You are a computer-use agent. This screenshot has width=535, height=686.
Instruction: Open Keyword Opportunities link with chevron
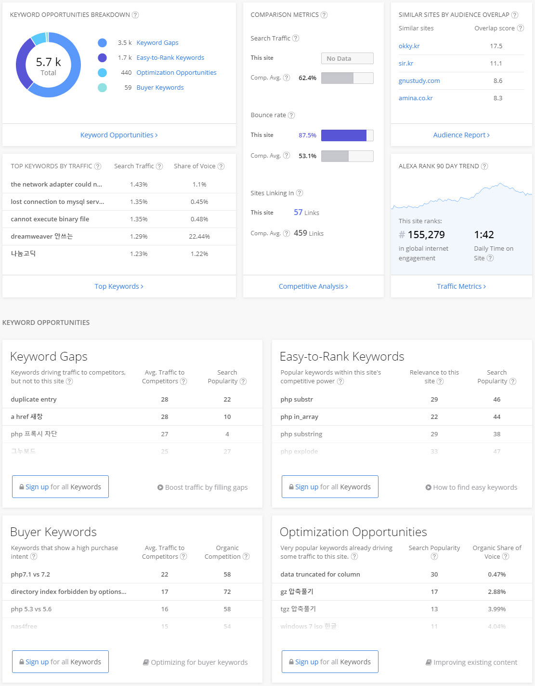pyautogui.click(x=119, y=135)
